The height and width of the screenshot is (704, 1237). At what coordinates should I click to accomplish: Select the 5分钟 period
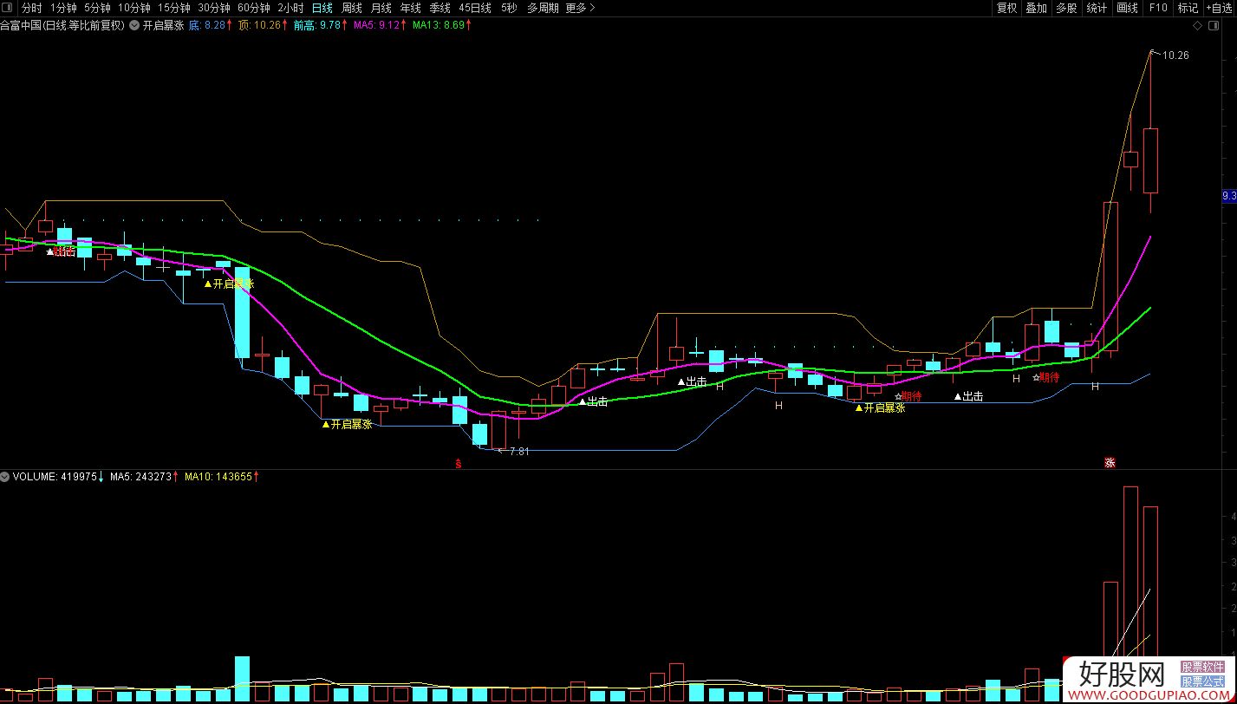pos(97,8)
